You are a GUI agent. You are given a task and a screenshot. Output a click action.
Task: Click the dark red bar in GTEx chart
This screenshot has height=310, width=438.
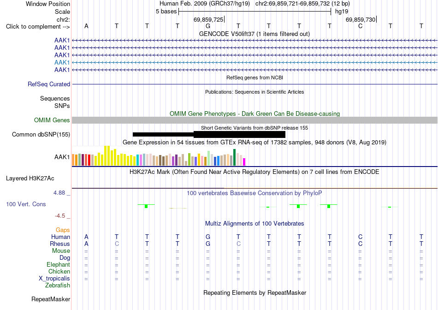[83, 160]
